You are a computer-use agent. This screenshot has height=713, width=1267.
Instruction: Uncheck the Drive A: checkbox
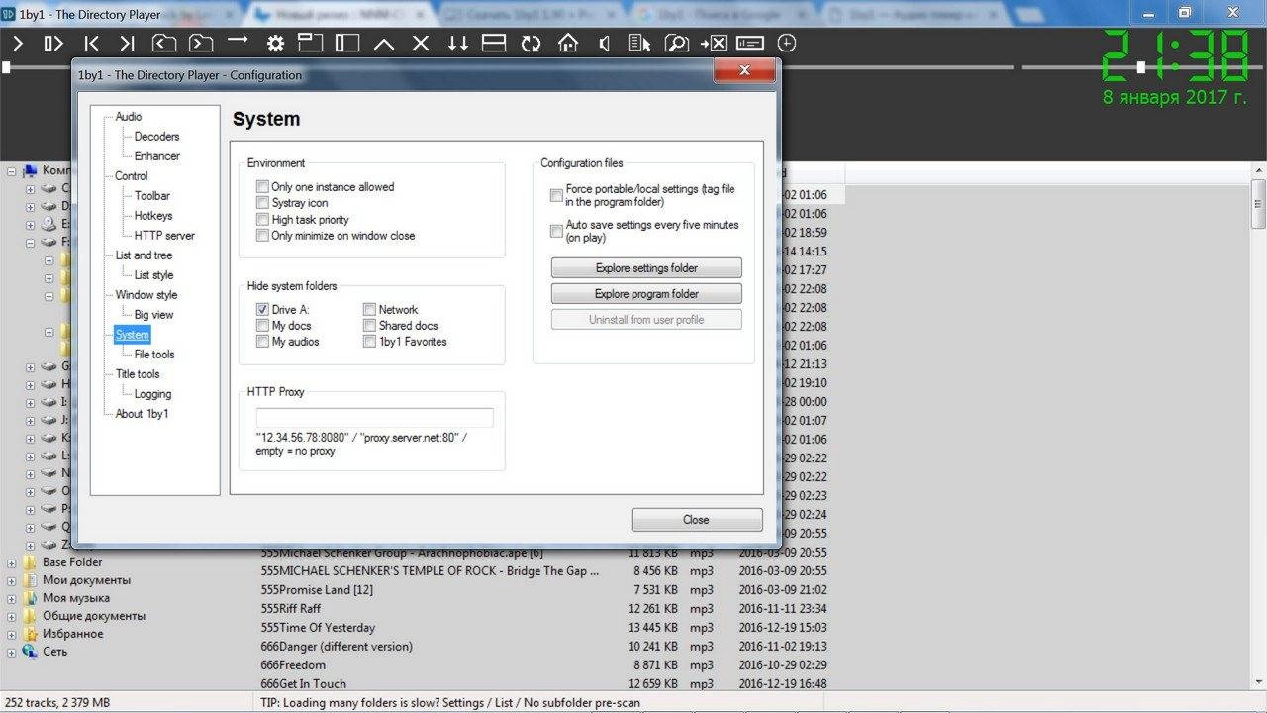[262, 310]
